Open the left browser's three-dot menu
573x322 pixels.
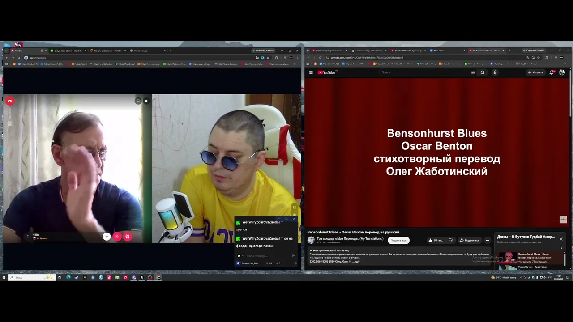(297, 58)
